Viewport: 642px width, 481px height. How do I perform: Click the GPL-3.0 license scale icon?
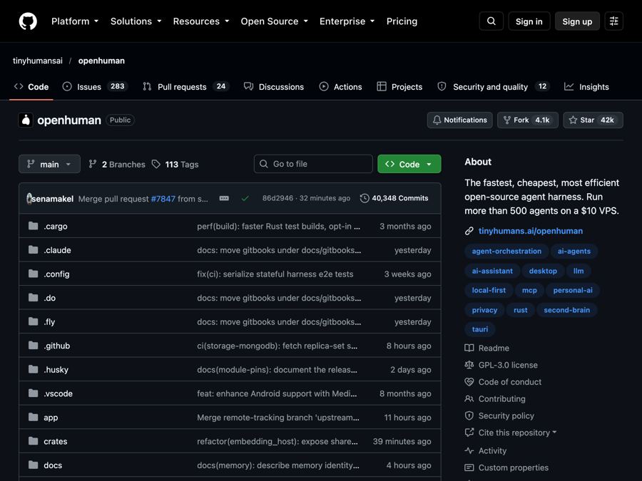(469, 365)
